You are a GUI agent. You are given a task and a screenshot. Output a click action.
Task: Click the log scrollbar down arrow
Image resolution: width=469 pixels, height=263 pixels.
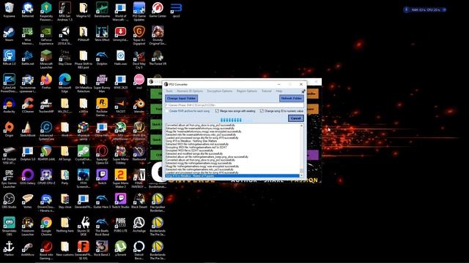(301, 175)
